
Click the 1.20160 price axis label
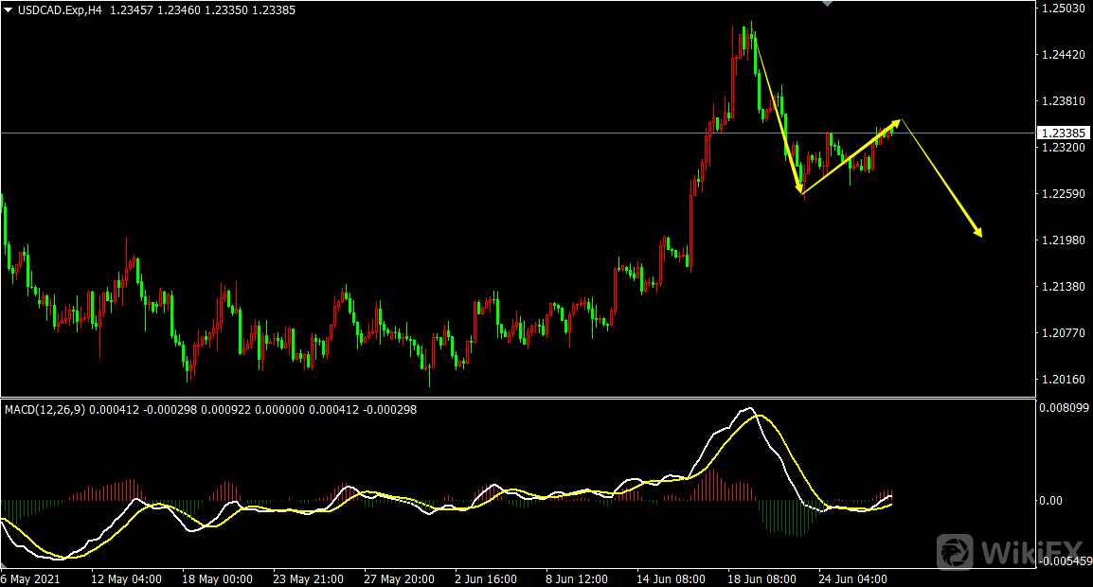[x=1063, y=380]
